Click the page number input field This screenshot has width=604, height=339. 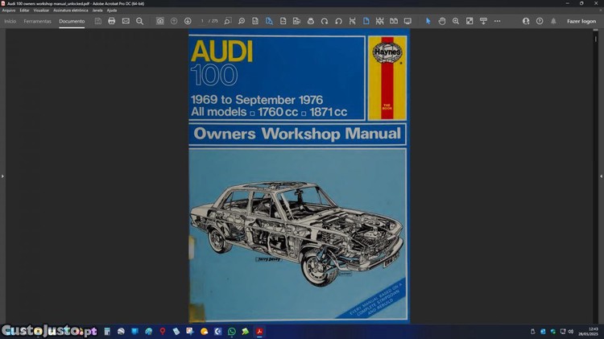point(204,21)
